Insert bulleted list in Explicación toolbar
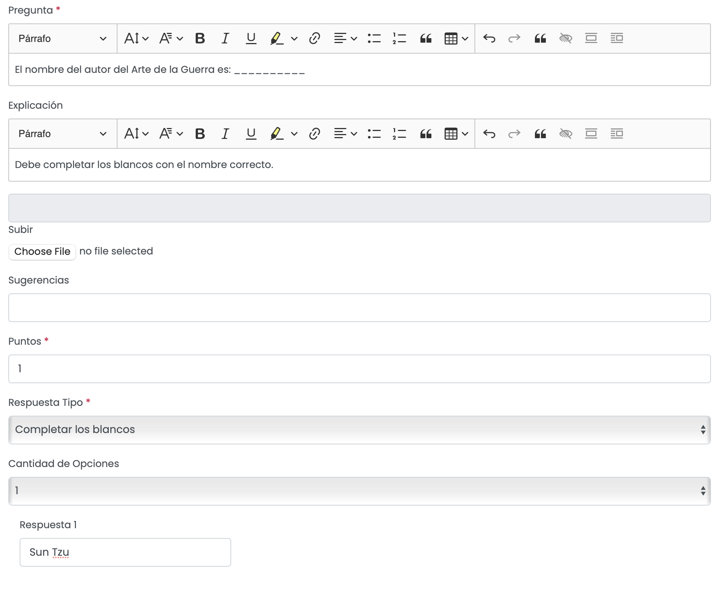 [374, 134]
